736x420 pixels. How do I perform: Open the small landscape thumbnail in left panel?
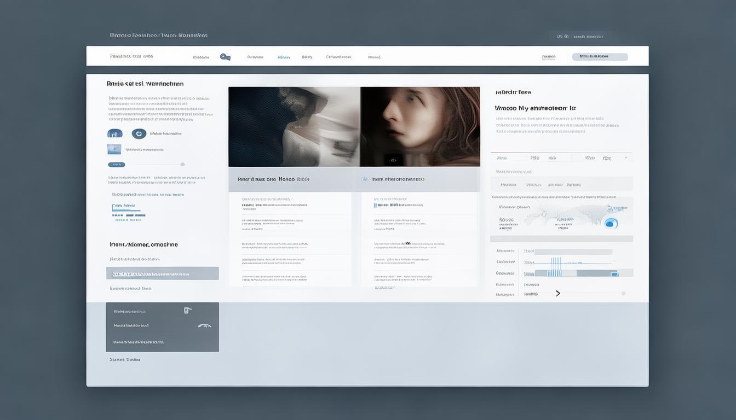114,149
